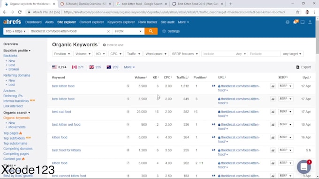
Task: Open the Prefix mode dropdown
Action: pyautogui.click(x=128, y=31)
